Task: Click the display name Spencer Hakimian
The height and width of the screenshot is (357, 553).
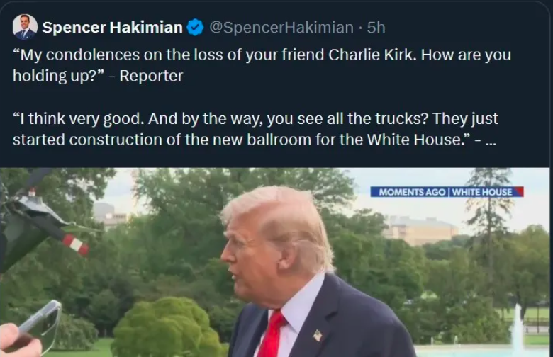Action: click(112, 28)
